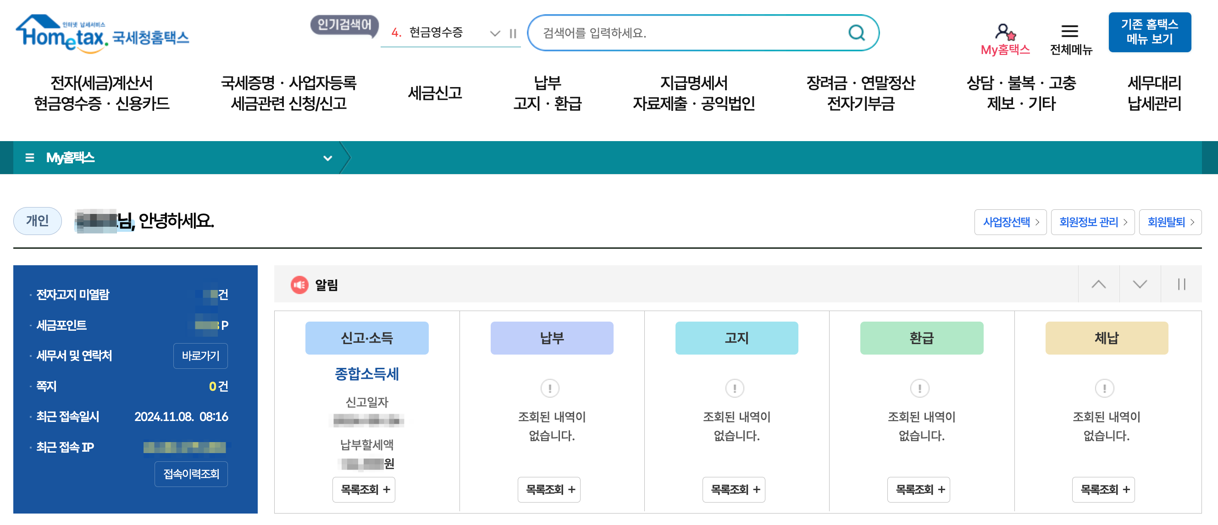Select the 환급 green category label
The height and width of the screenshot is (525, 1218).
921,338
